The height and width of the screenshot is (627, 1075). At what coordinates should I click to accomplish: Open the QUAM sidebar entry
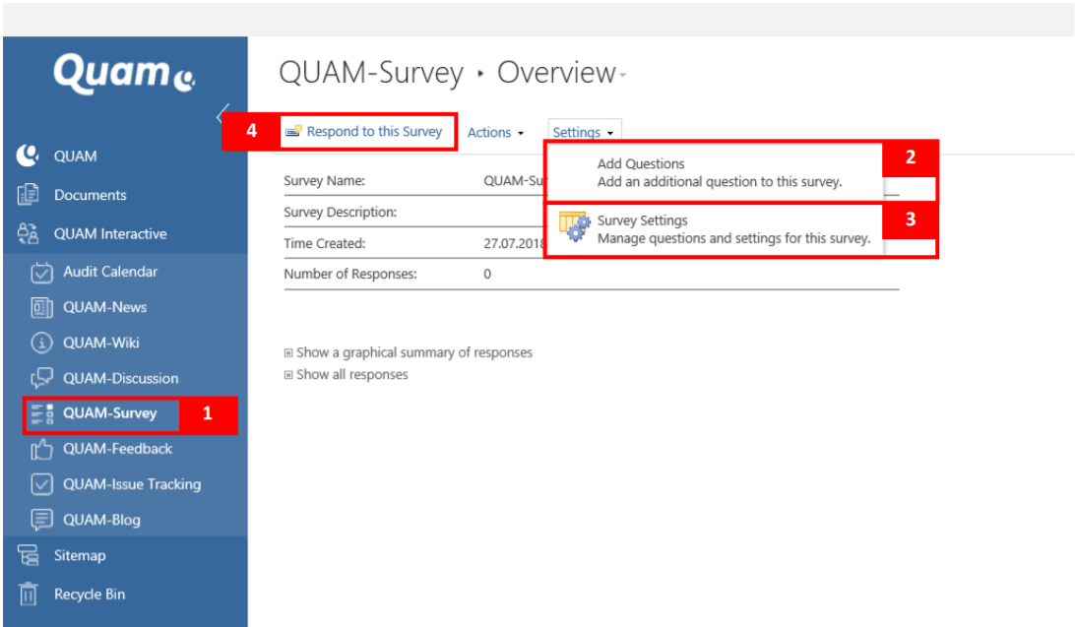point(76,157)
